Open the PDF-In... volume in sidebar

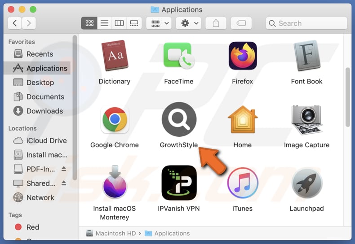[34, 169]
